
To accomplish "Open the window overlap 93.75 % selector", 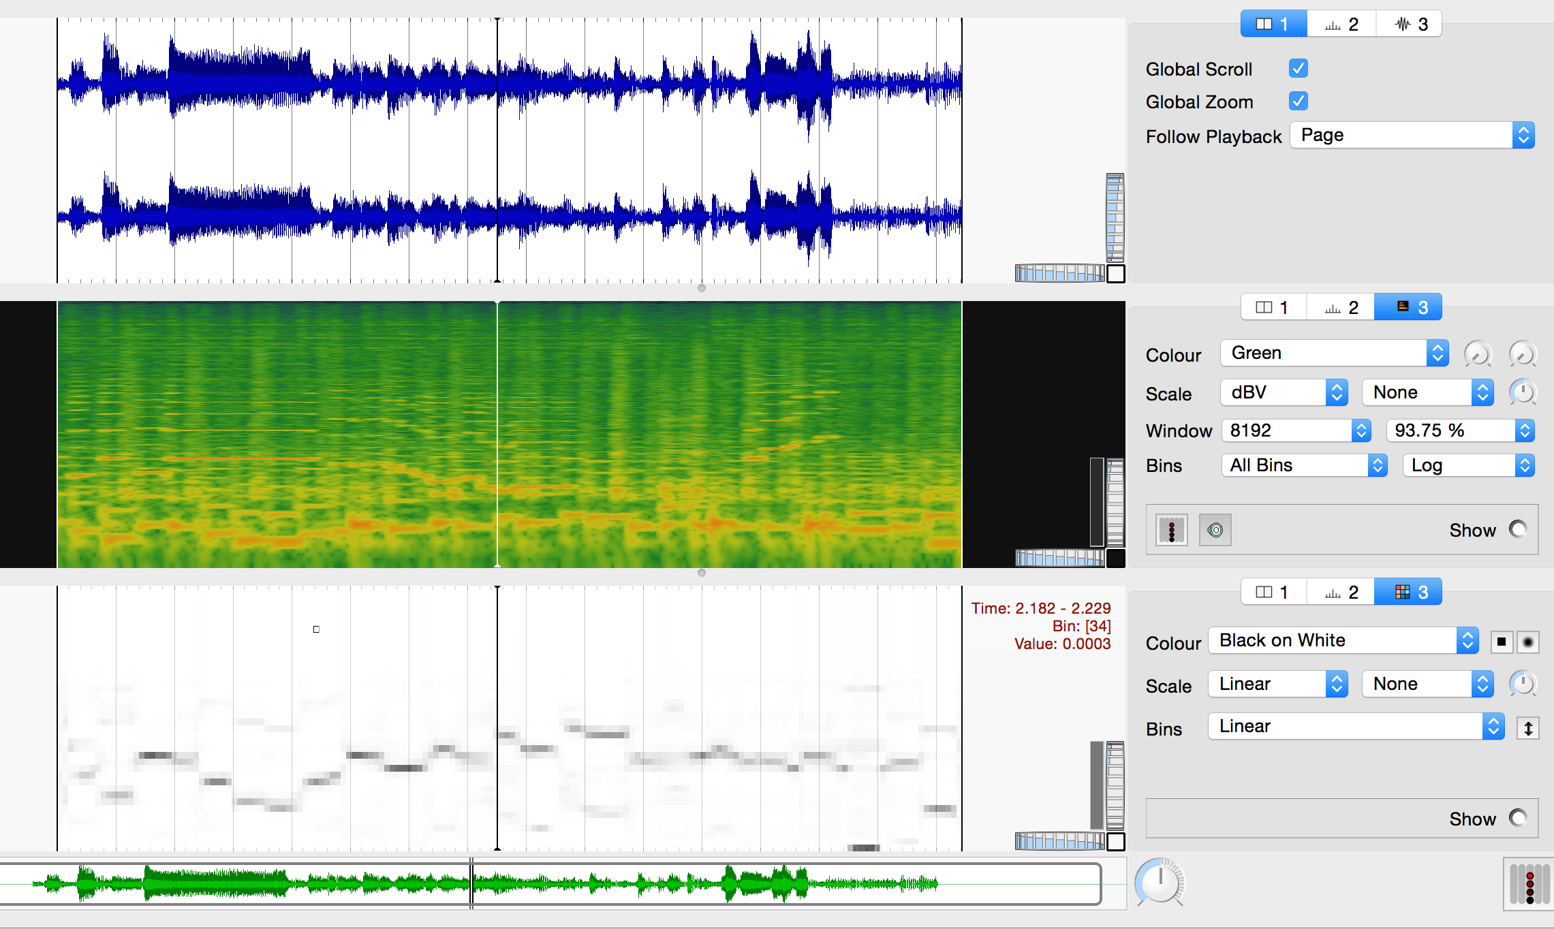I will (1460, 430).
